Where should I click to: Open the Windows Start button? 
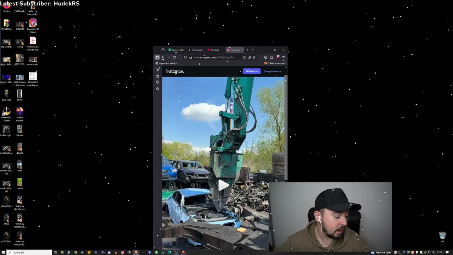3,252
